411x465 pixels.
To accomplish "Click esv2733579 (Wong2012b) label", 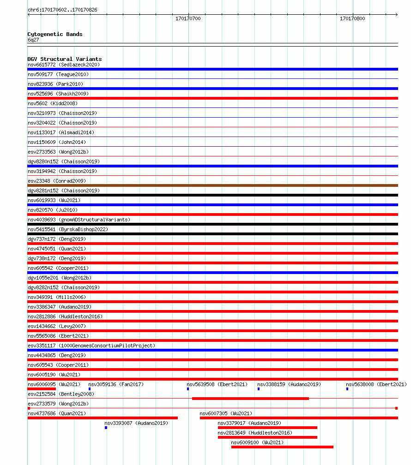I will (x=58, y=404).
